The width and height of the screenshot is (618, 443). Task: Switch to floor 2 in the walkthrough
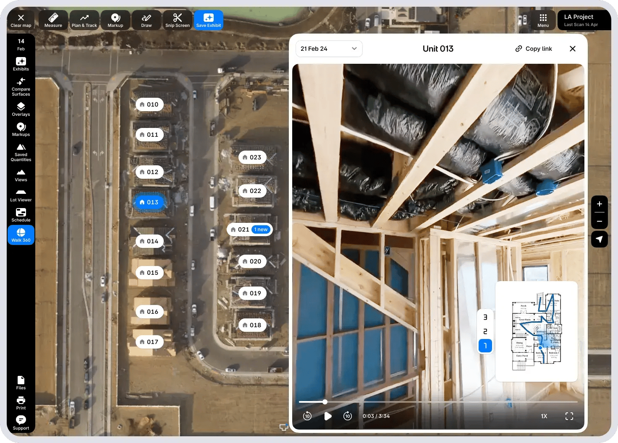[x=485, y=331]
